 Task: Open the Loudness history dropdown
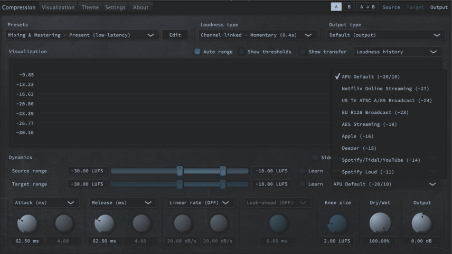pyautogui.click(x=398, y=52)
